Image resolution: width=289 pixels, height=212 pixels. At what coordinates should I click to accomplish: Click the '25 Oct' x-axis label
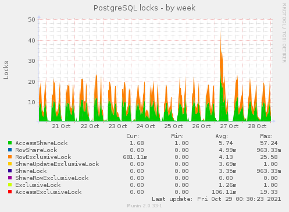[x=173, y=126]
